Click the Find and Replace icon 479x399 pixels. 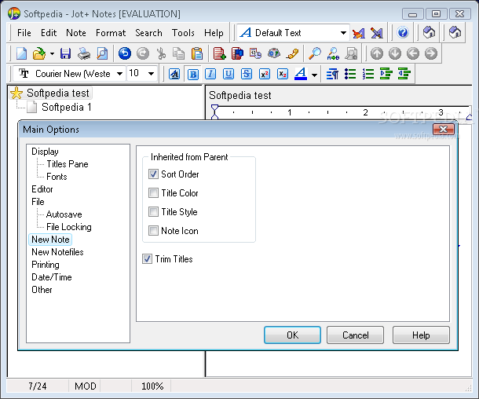tap(333, 53)
